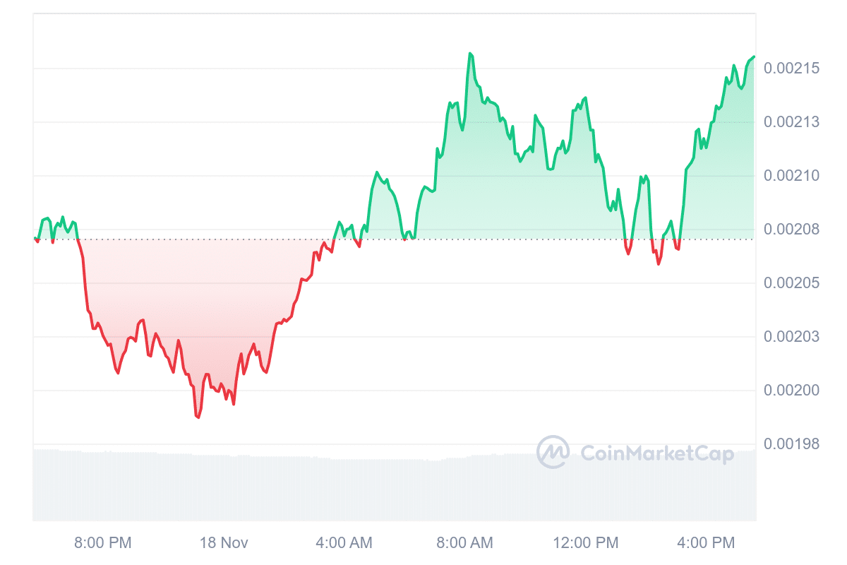This screenshot has width=847, height=565.
Task: Click the lowest red trough of the price line
Action: [x=198, y=417]
